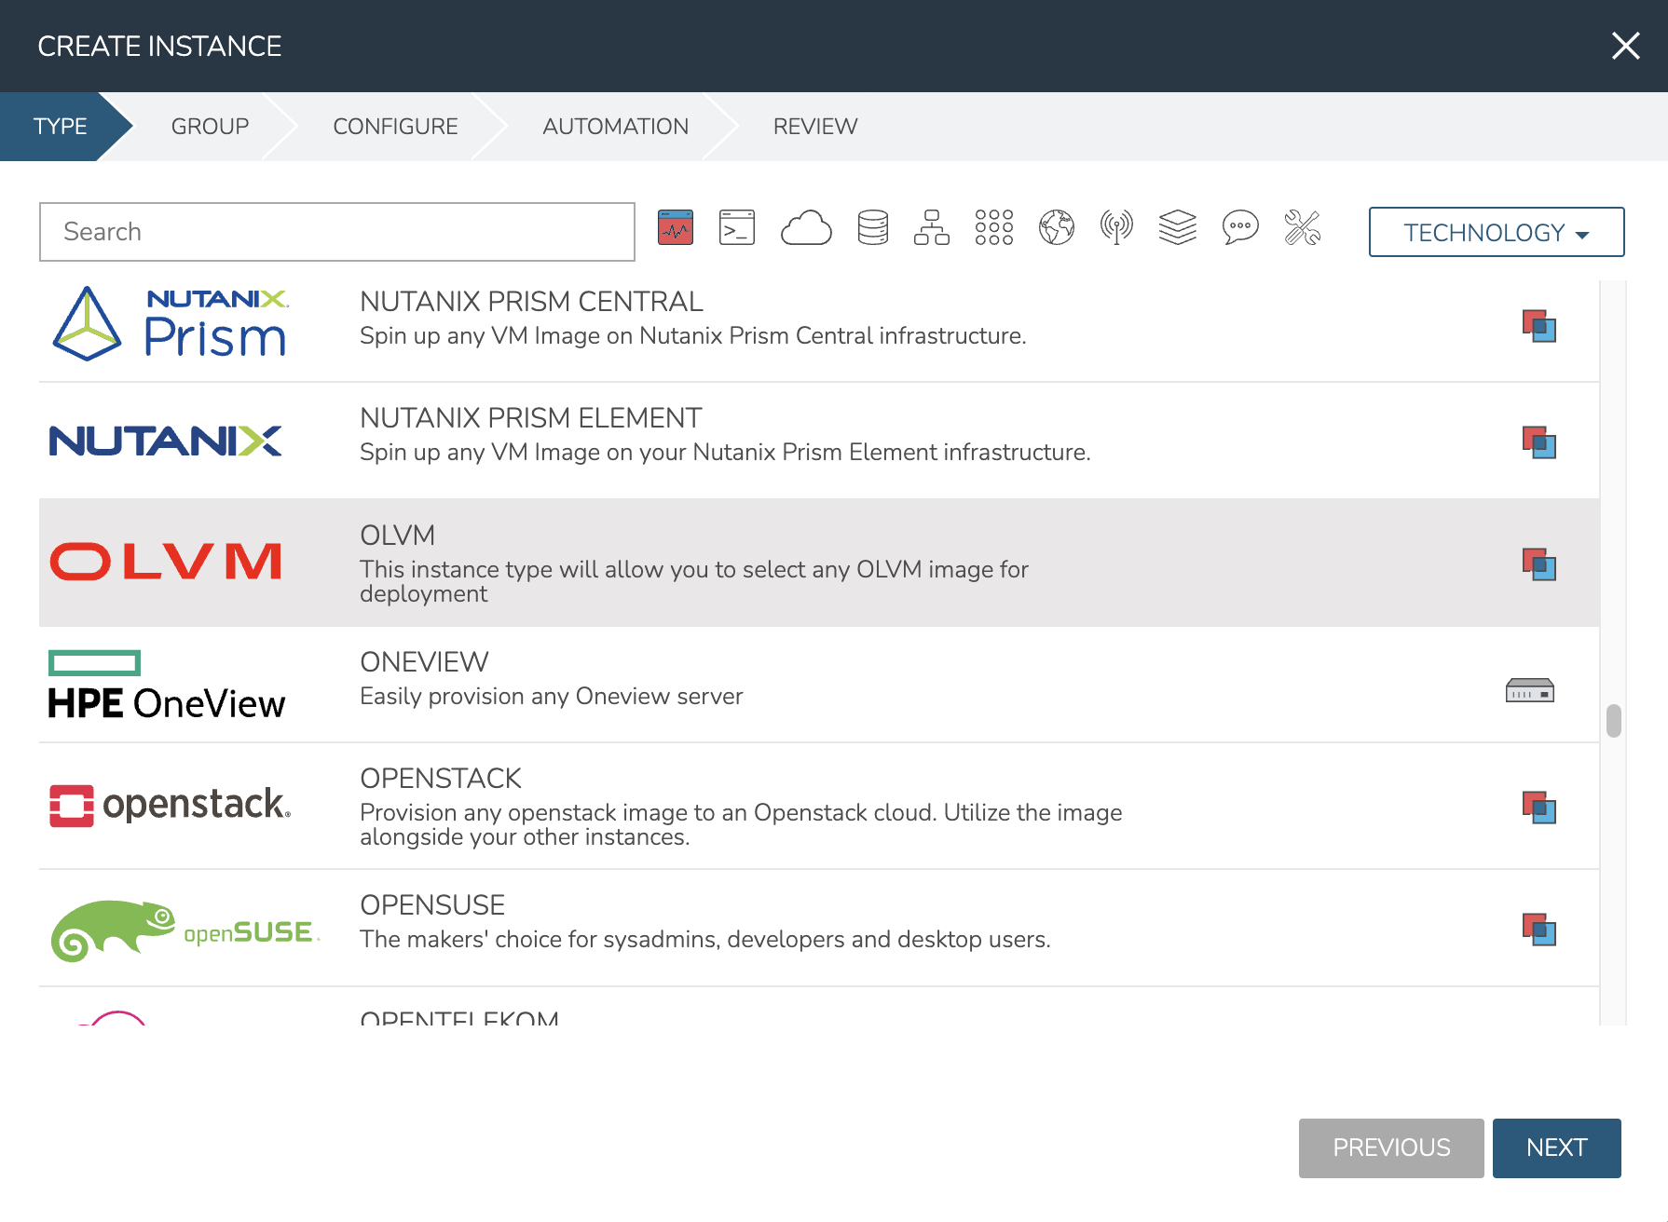Select the wrench and screwdriver utilities icon

click(x=1302, y=228)
